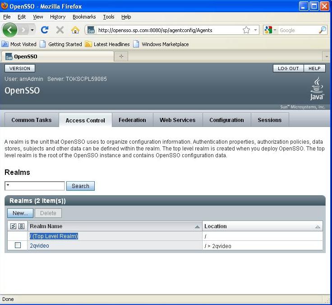
Task: Click the grayed Forward arrow button
Action: pos(23,30)
